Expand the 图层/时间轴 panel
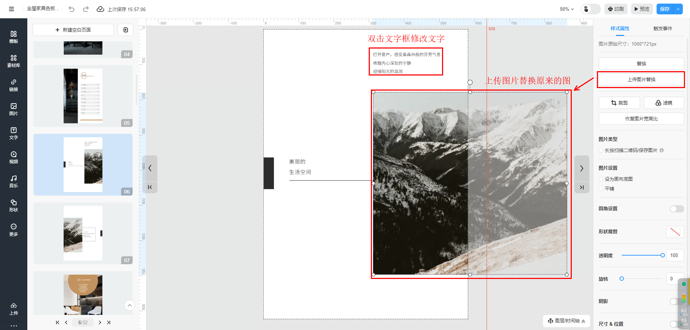The image size is (690, 330). click(566, 321)
